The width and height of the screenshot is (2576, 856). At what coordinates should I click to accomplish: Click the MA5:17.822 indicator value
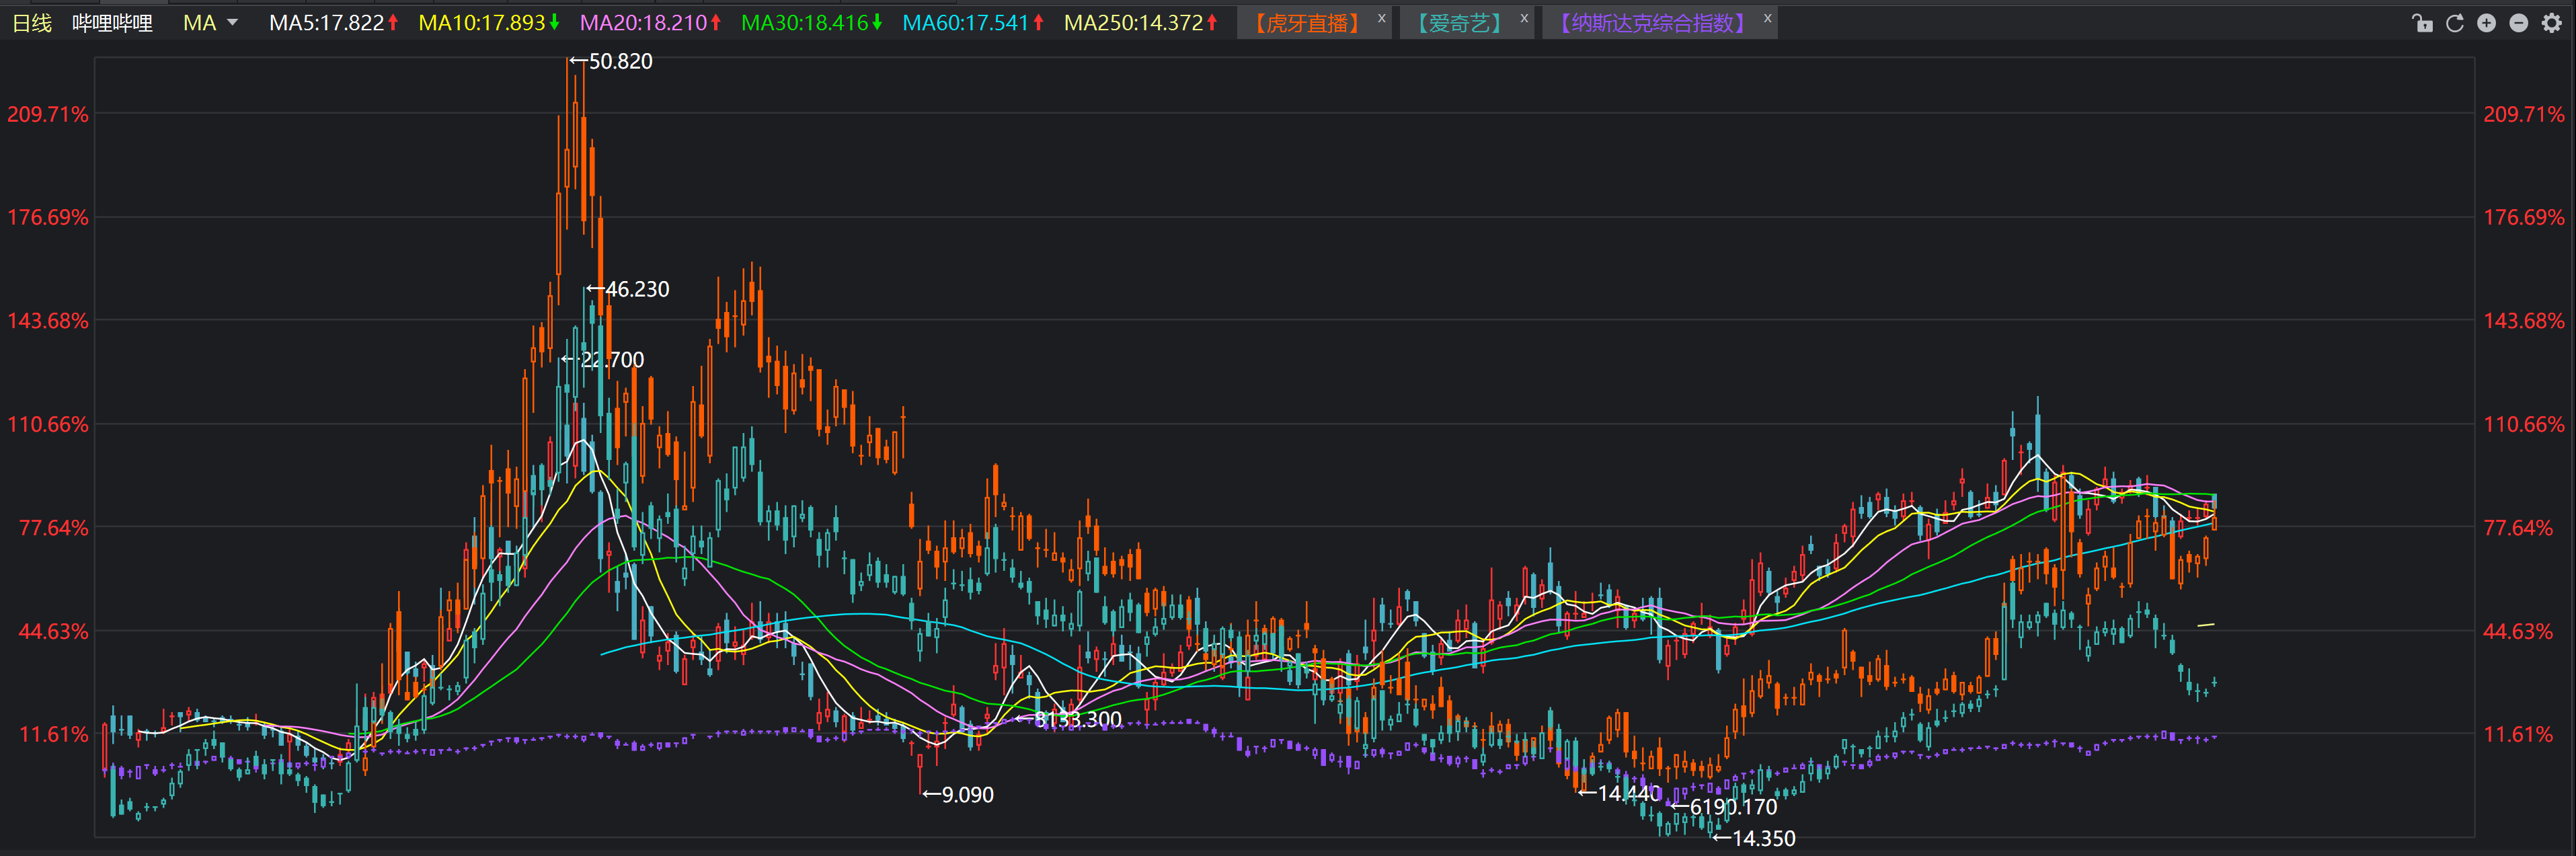(x=334, y=23)
